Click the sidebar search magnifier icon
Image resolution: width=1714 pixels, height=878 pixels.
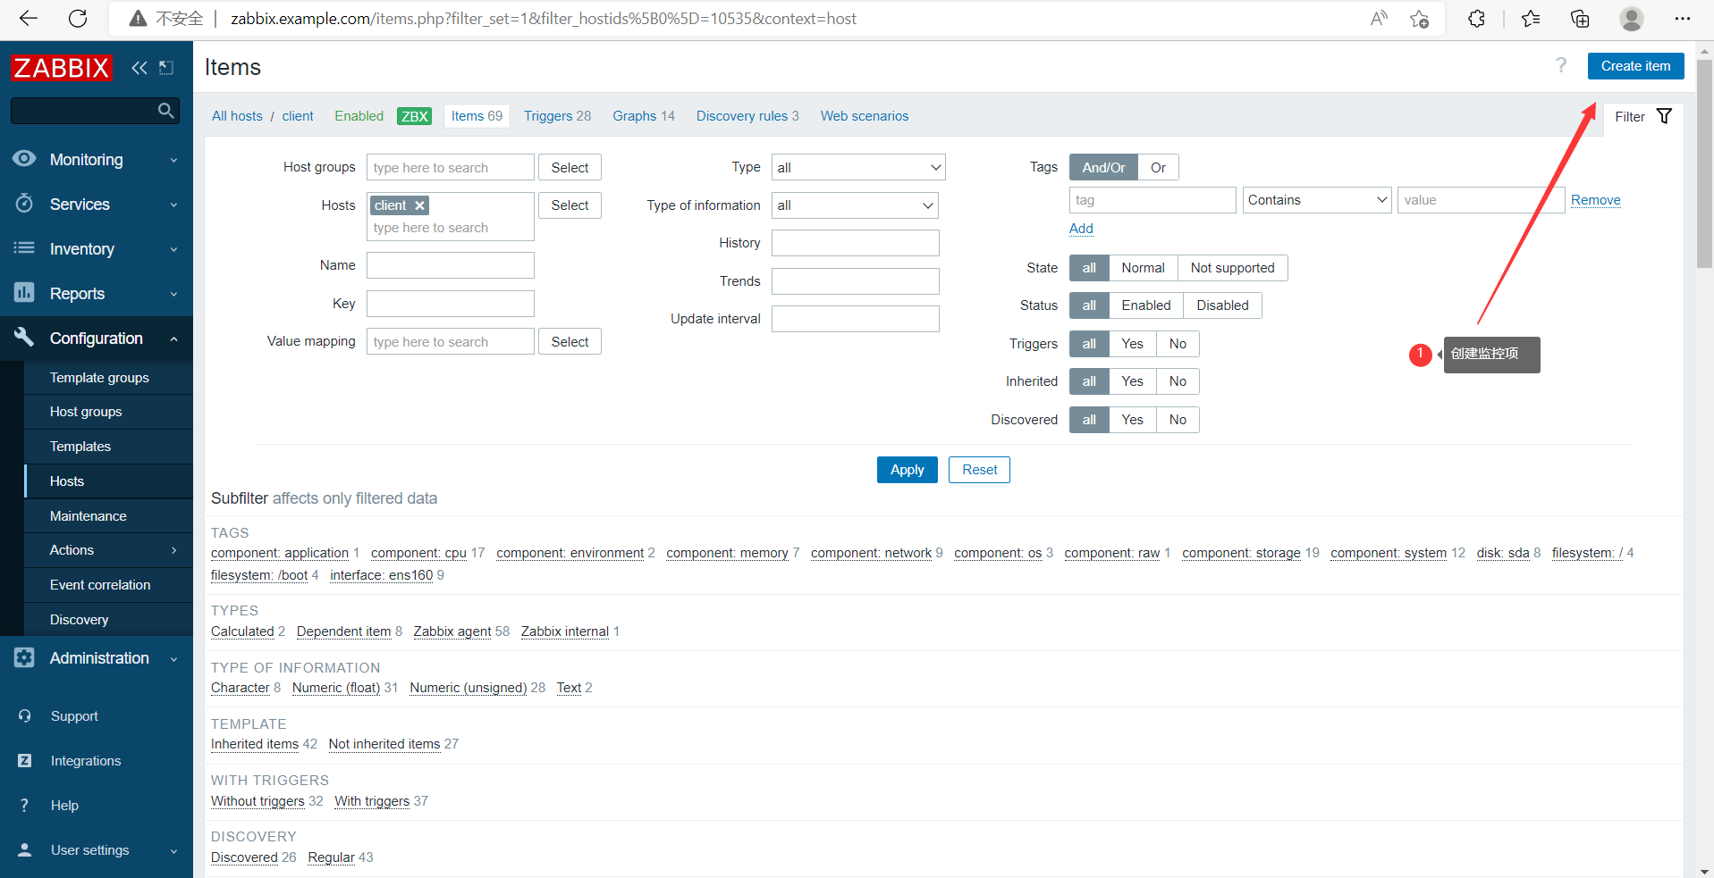[x=165, y=111]
